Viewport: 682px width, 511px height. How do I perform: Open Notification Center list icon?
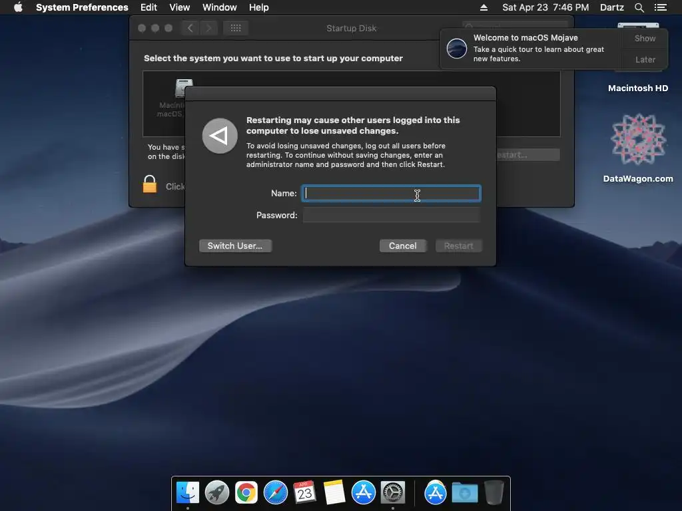[x=660, y=7]
